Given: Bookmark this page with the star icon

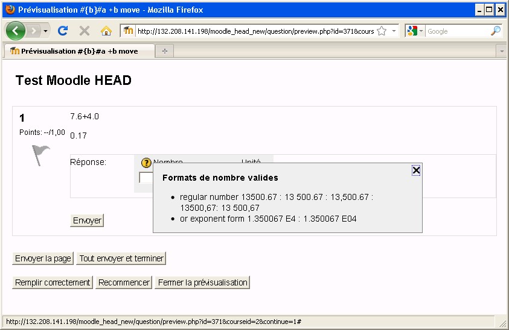Looking at the screenshot, I should pos(382,31).
